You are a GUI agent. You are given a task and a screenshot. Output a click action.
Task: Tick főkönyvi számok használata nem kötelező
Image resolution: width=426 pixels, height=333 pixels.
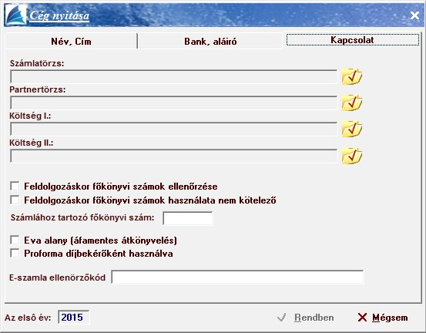tap(15, 200)
